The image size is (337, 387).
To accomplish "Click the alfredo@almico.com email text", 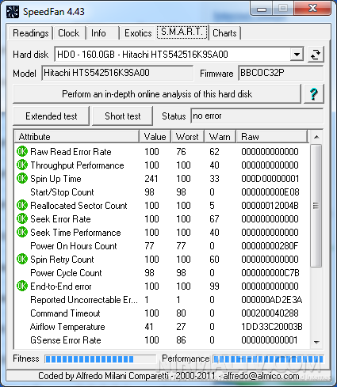I will click(x=261, y=376).
